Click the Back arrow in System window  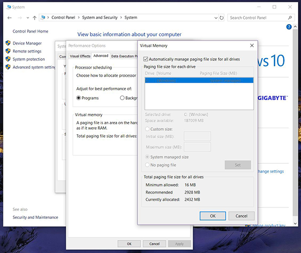coord(10,18)
